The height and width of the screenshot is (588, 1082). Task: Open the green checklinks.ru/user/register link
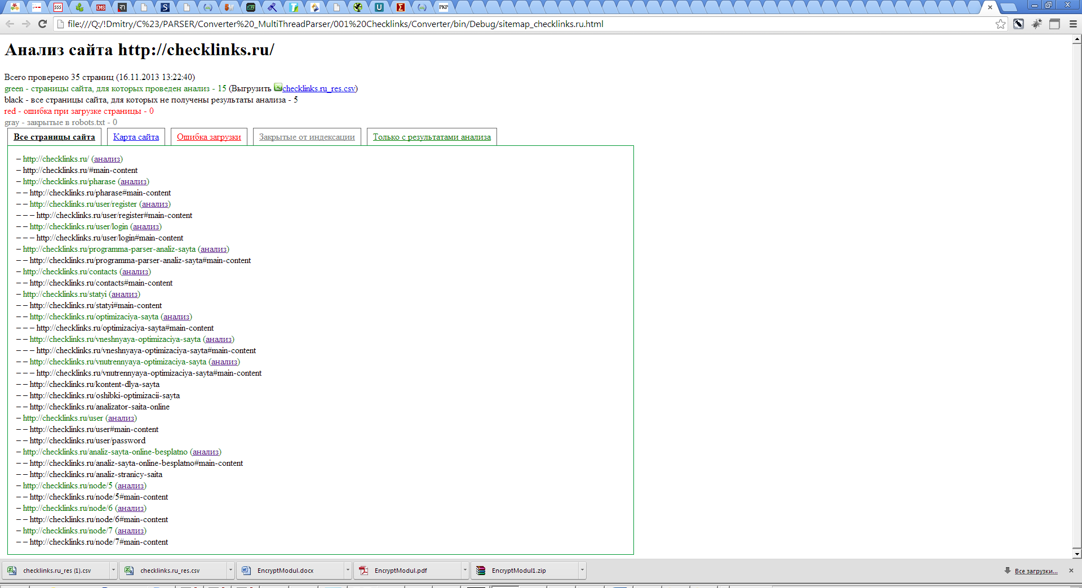click(x=83, y=204)
